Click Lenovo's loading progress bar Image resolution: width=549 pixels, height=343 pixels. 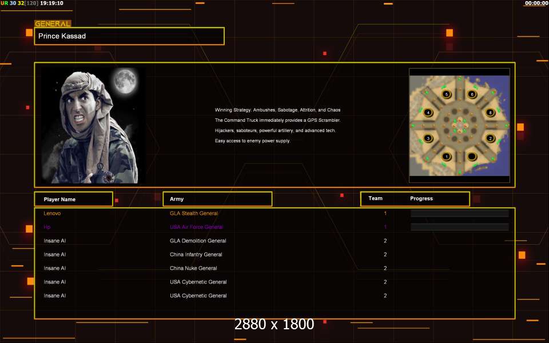460,213
